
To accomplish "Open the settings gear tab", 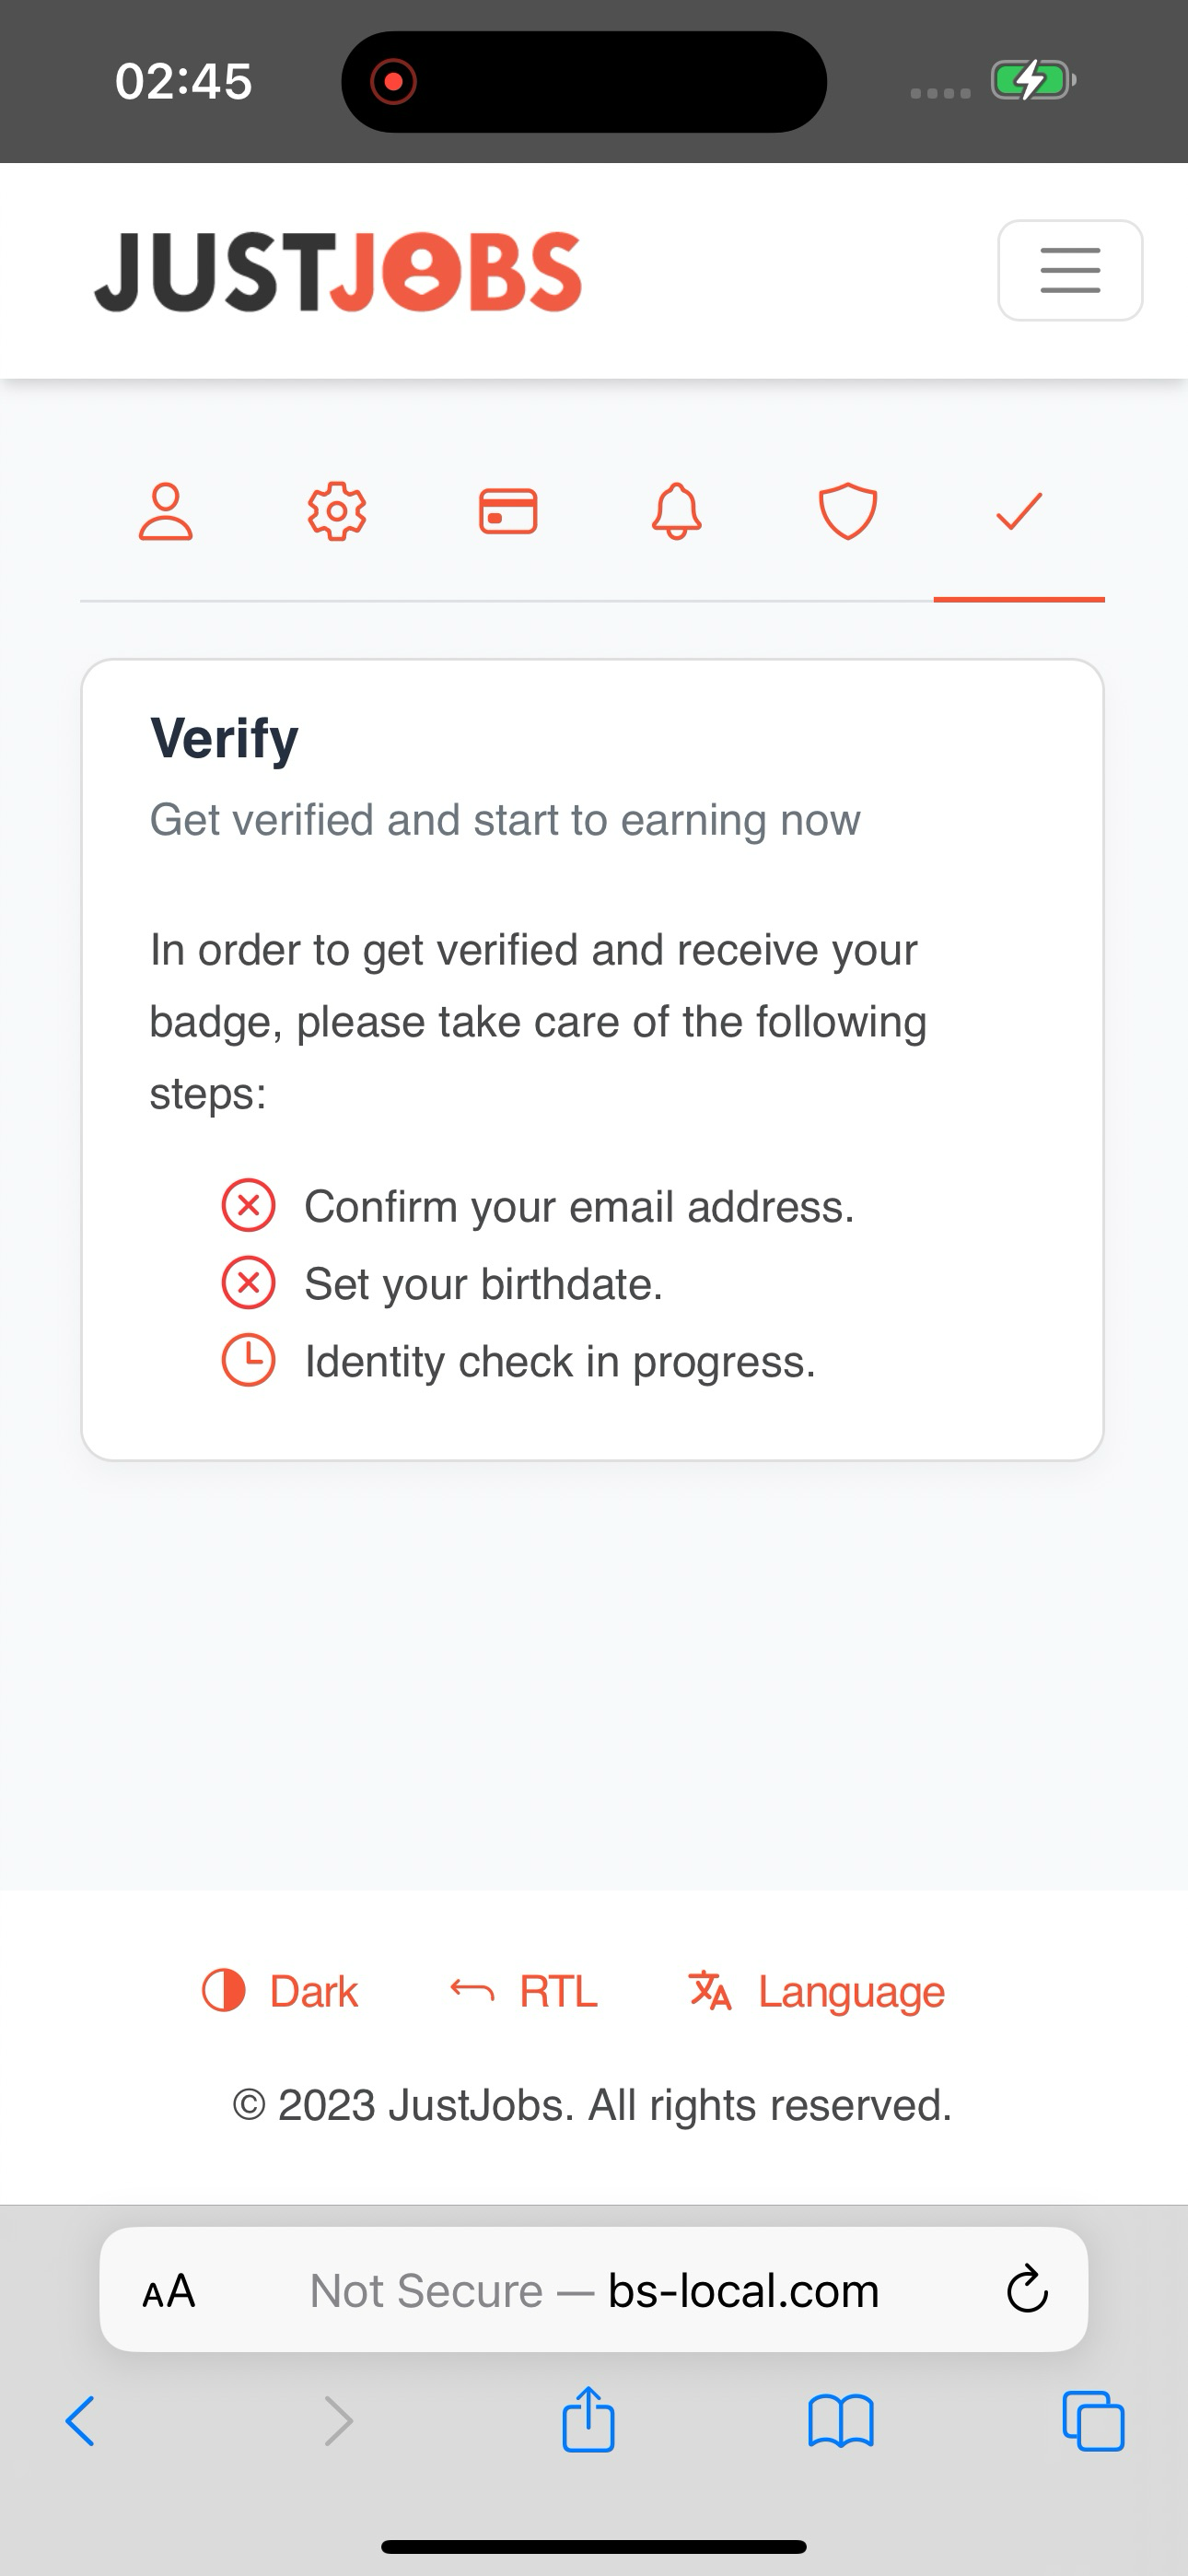I will (337, 512).
